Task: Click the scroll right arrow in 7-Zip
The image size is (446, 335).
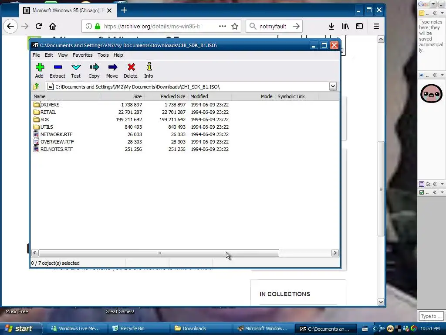Action: pos(335,253)
